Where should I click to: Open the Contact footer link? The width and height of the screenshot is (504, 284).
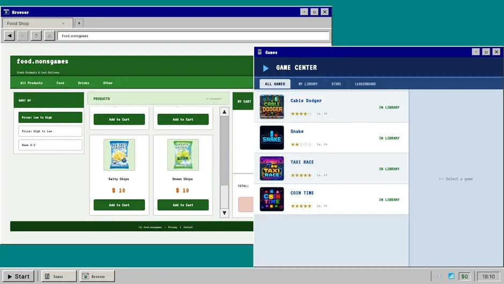click(188, 227)
